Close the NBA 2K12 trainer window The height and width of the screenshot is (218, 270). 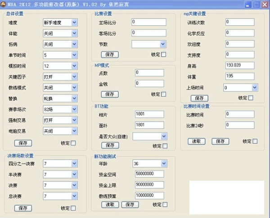tap(265, 4)
